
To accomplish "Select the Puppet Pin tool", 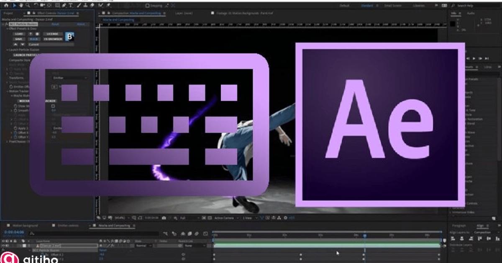I will tap(108, 5).
